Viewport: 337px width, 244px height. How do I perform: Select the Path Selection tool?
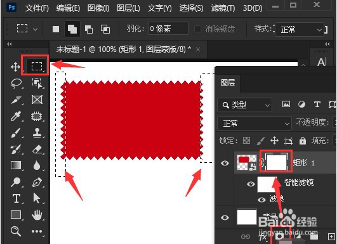pos(37,198)
